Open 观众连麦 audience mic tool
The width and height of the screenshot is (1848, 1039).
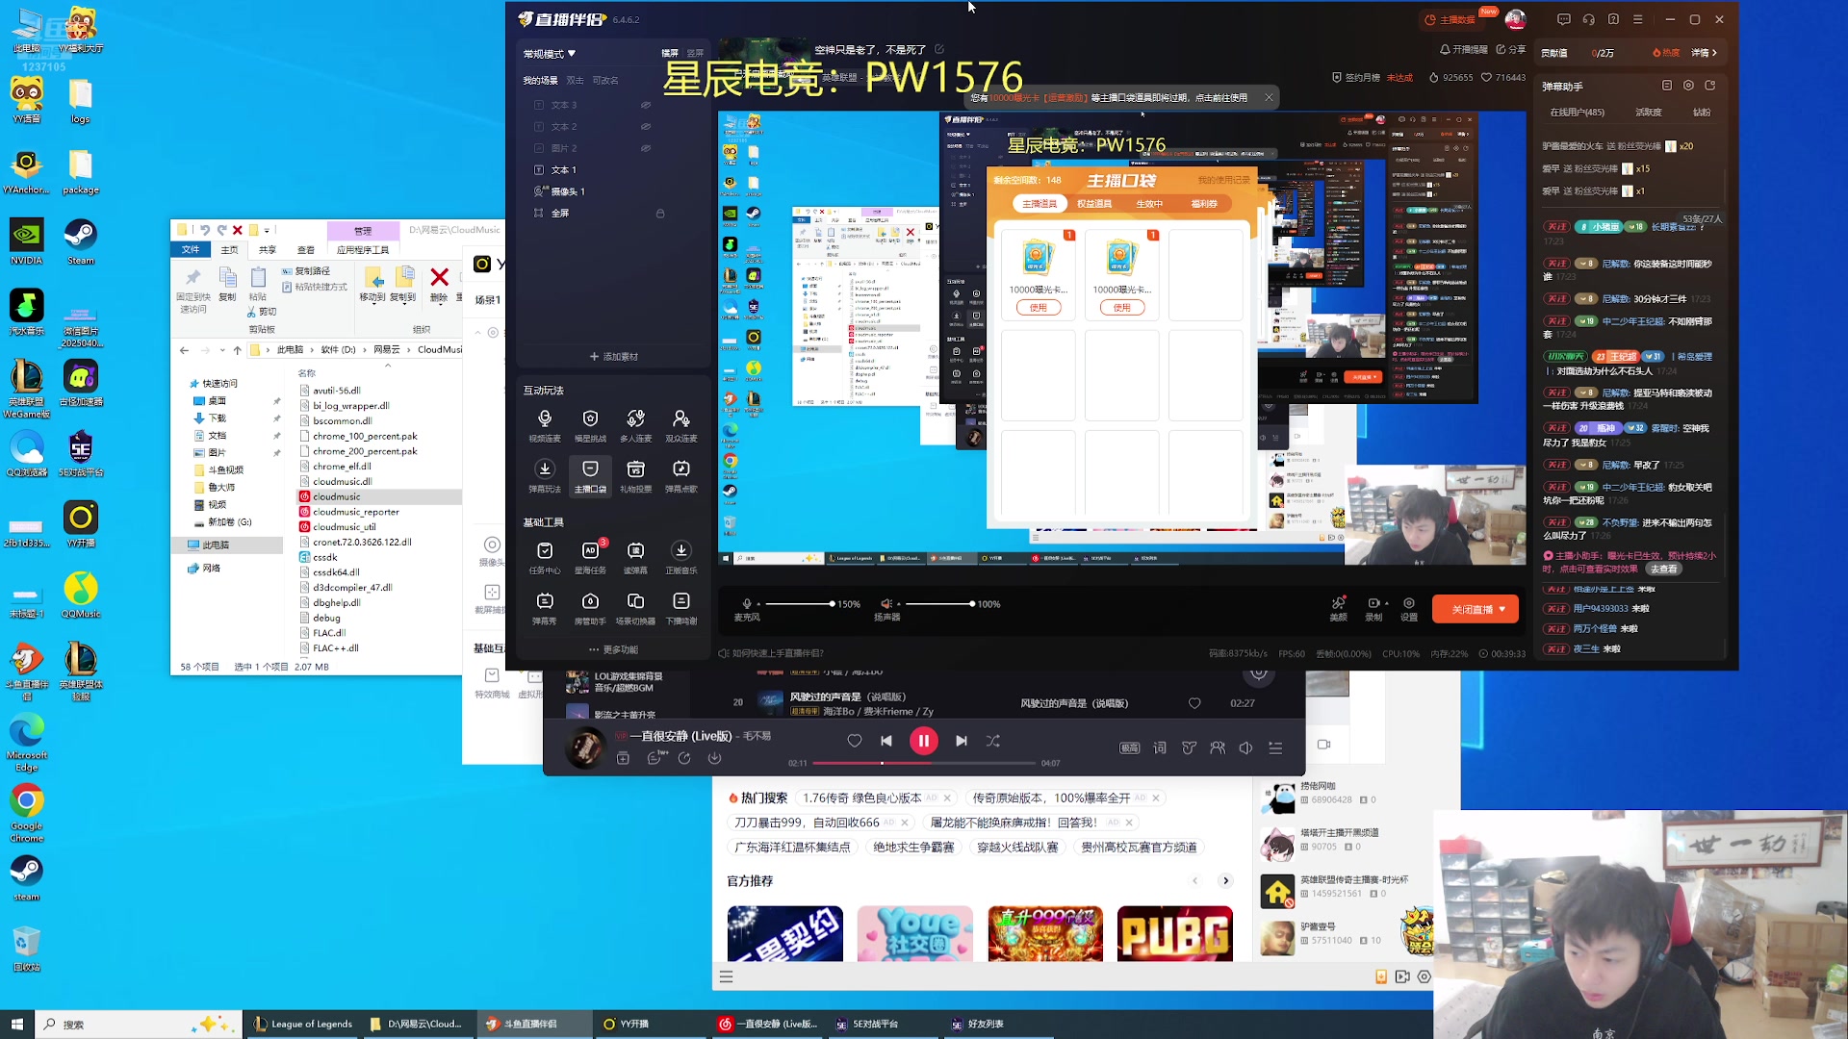[x=681, y=425]
